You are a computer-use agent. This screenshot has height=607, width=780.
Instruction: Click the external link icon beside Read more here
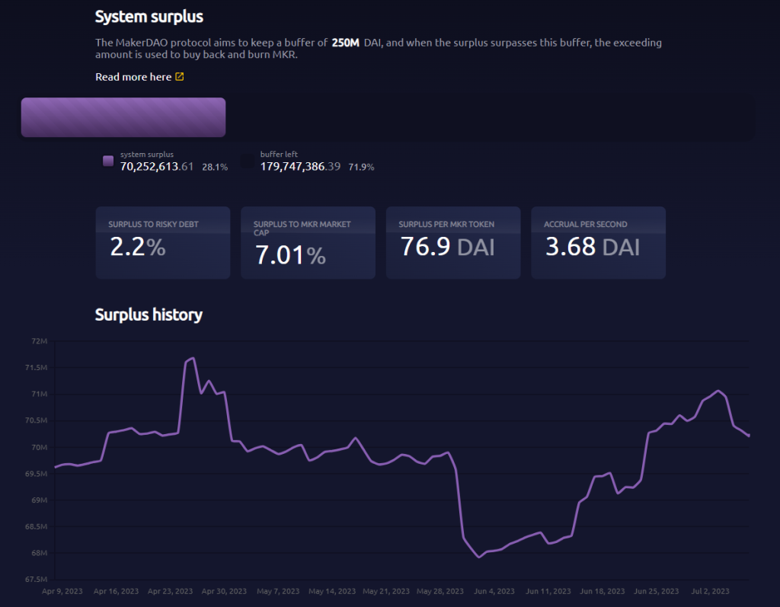point(180,77)
